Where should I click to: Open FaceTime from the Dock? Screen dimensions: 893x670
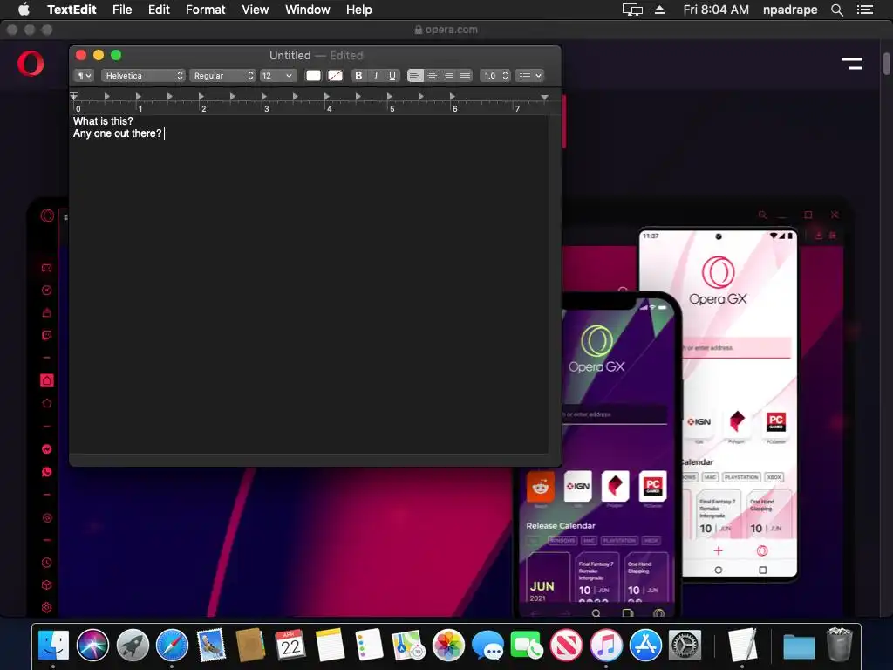pos(527,645)
